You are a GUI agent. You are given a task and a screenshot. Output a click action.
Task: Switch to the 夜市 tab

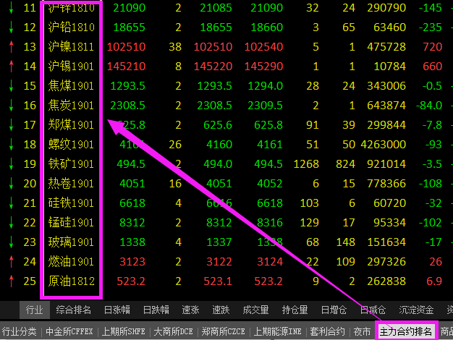(x=362, y=331)
